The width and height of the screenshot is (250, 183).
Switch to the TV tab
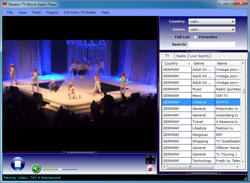(x=167, y=55)
